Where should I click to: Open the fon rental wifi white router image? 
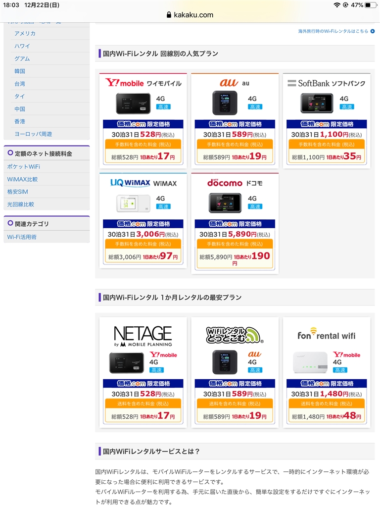pyautogui.click(x=310, y=362)
